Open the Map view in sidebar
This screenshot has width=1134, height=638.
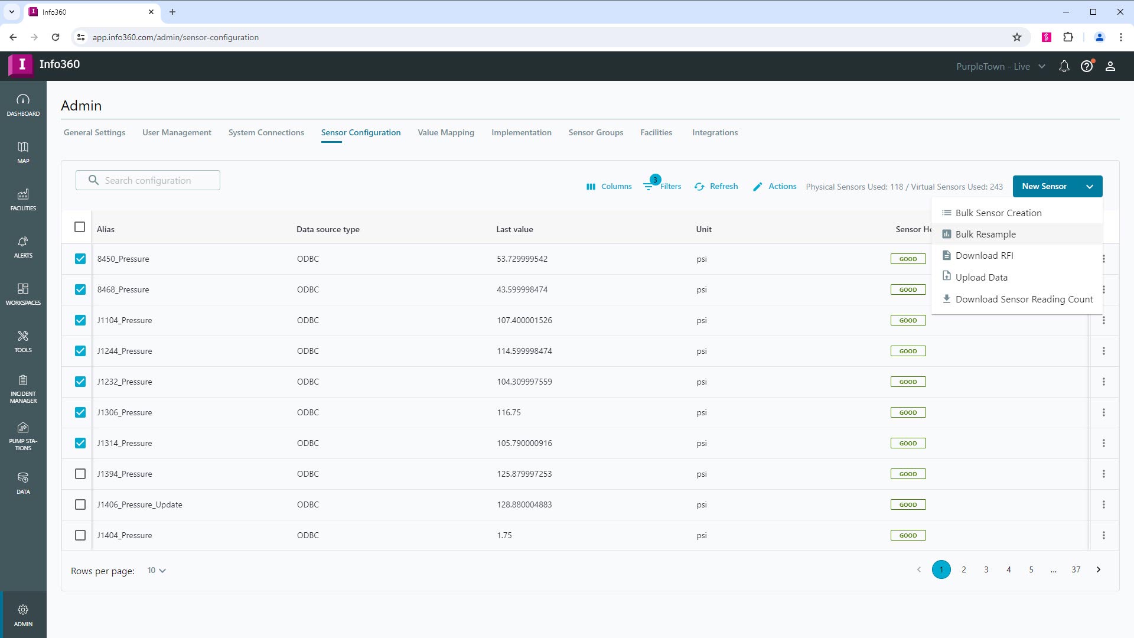23,152
